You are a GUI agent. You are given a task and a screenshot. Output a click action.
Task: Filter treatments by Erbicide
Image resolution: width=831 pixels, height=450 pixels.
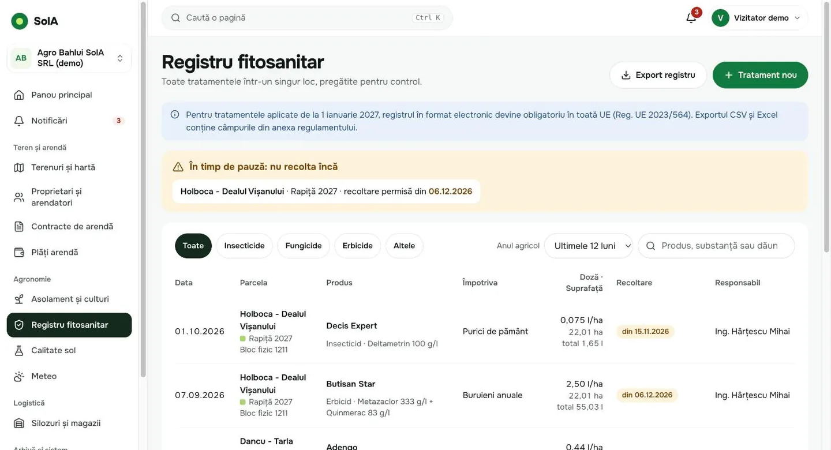(358, 246)
